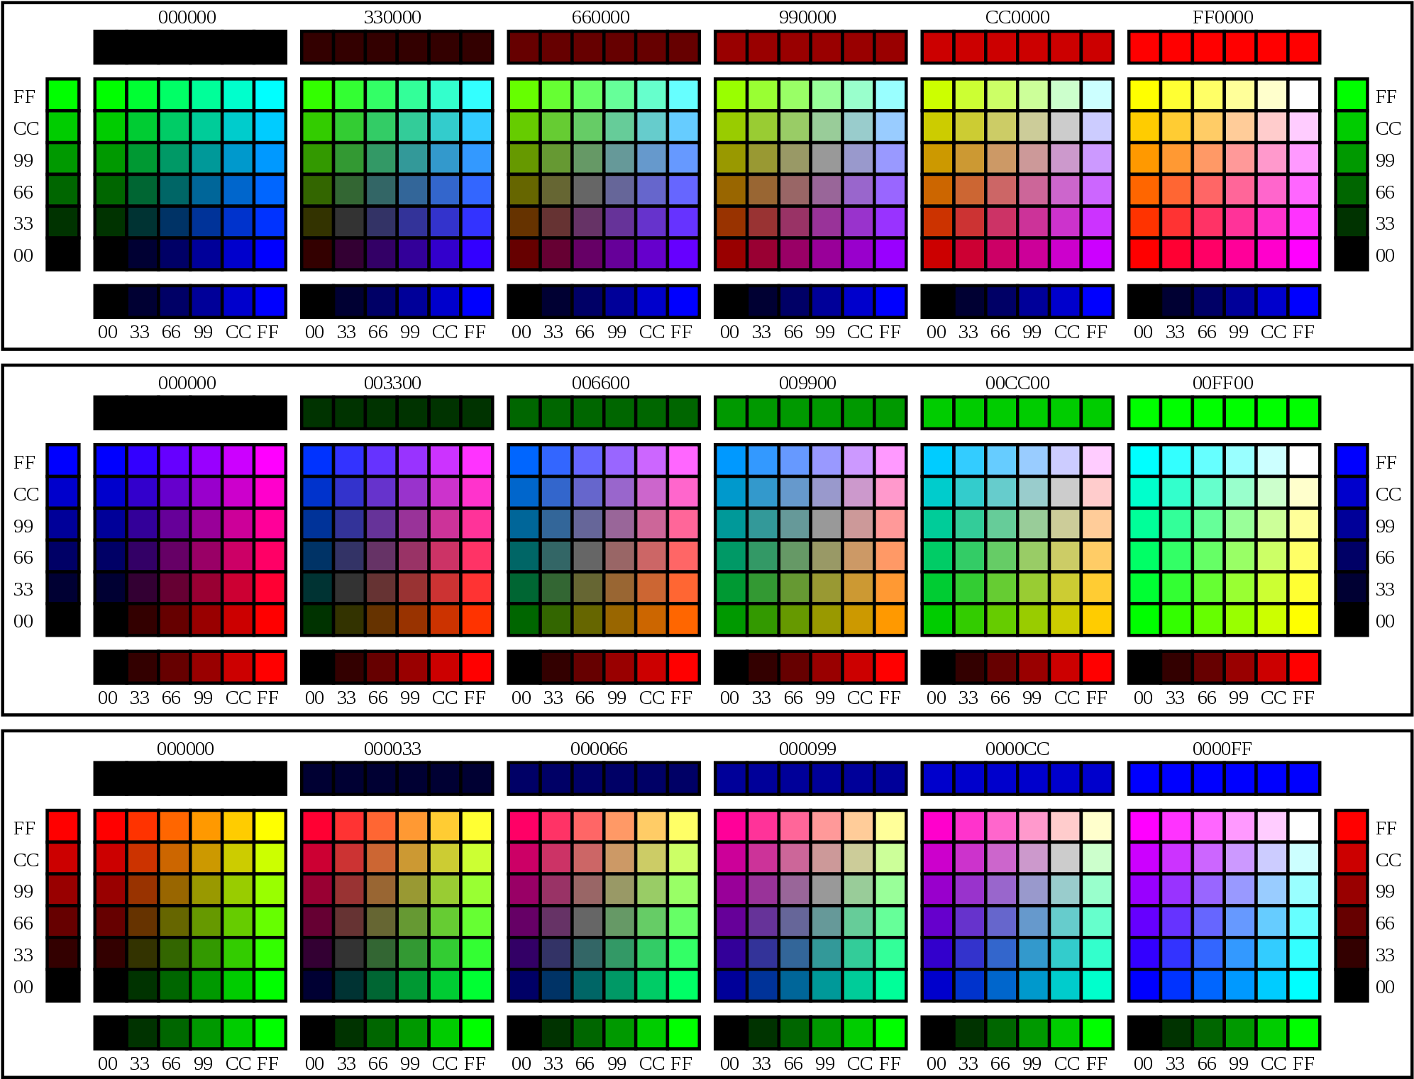This screenshot has height=1079, width=1414.
Task: Choose the orange FF9900 swatch in FF0000 grid
Action: pyautogui.click(x=1144, y=159)
